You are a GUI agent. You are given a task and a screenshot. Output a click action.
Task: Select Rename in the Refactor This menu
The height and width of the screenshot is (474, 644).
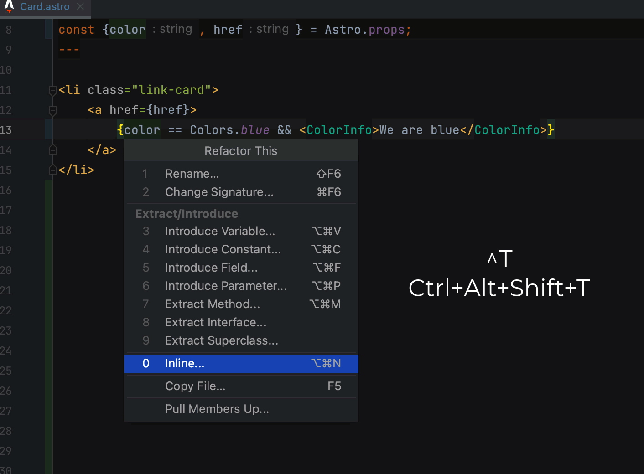coord(192,174)
